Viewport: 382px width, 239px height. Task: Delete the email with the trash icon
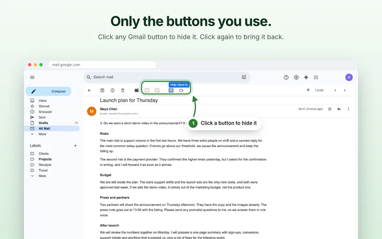123,90
